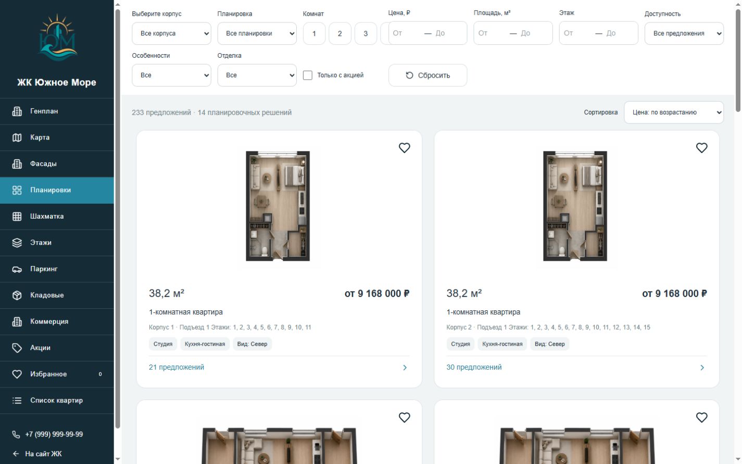Click the Генплан building icon in sidebar
This screenshot has height=464, width=742.
(17, 111)
